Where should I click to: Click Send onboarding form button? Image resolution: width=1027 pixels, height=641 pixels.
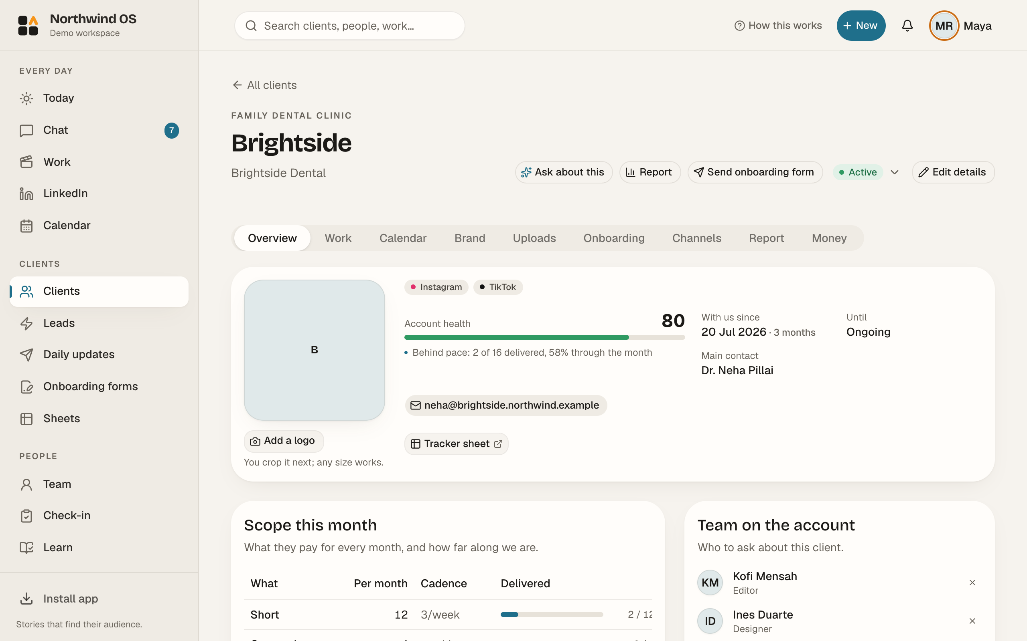tap(755, 172)
